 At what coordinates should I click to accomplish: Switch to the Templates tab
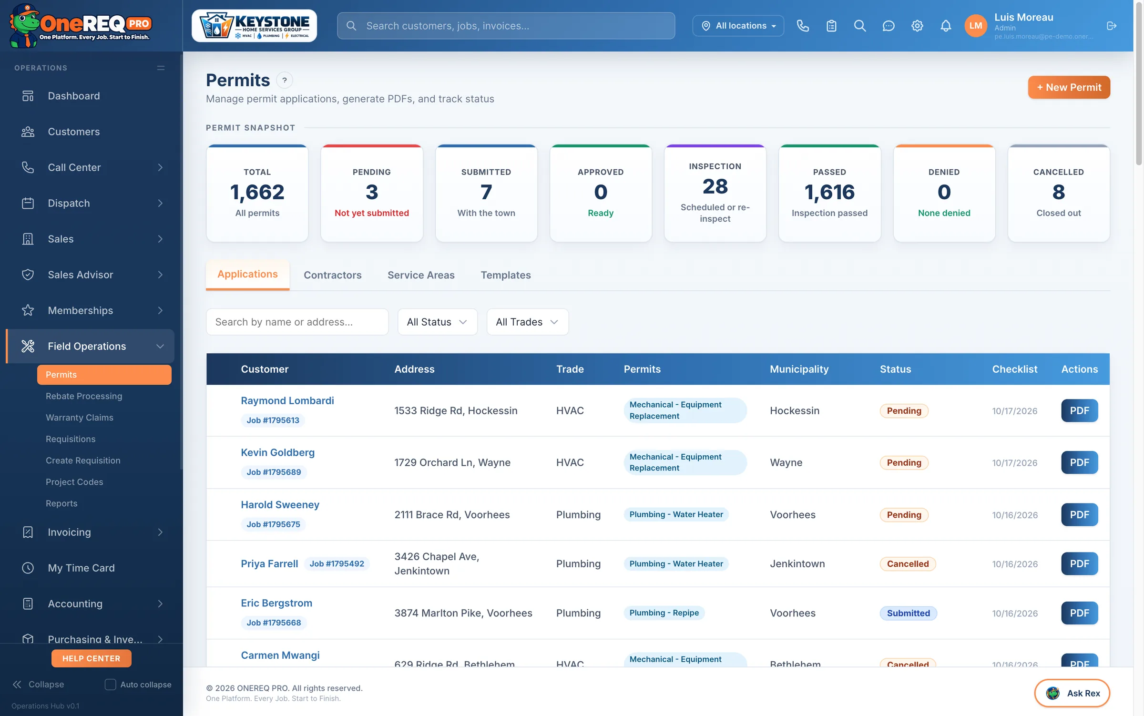506,275
